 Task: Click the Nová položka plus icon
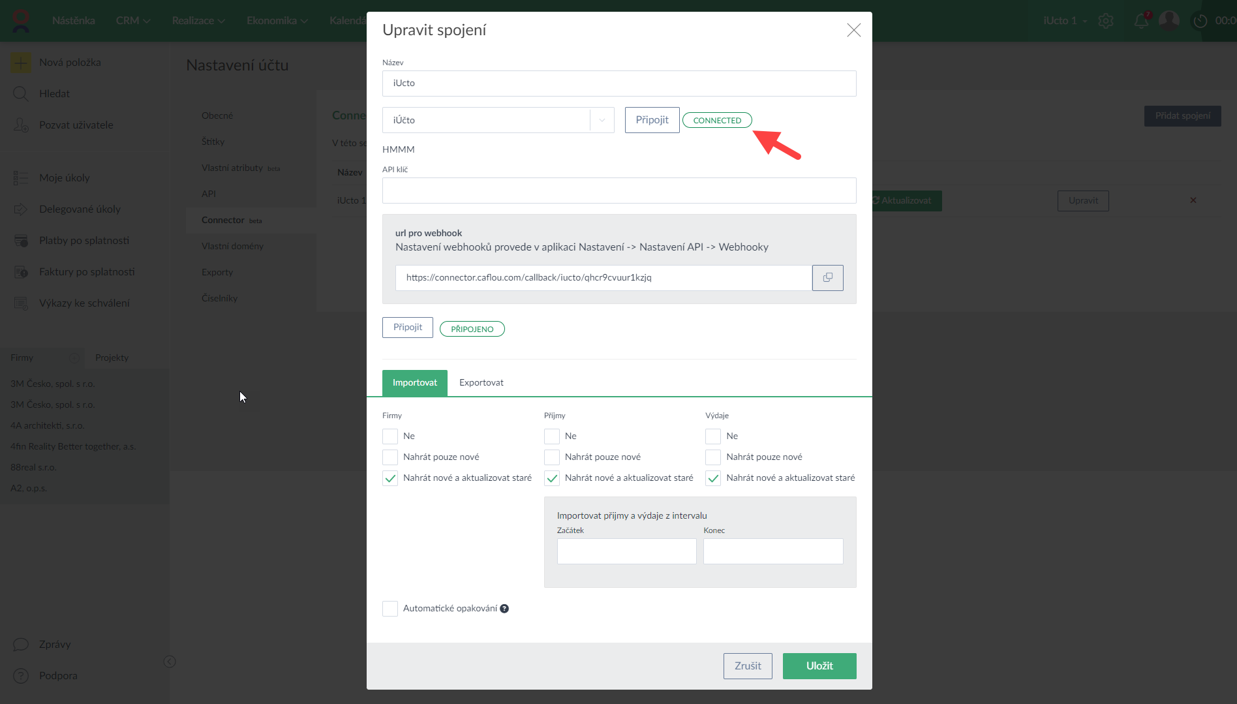pyautogui.click(x=20, y=63)
